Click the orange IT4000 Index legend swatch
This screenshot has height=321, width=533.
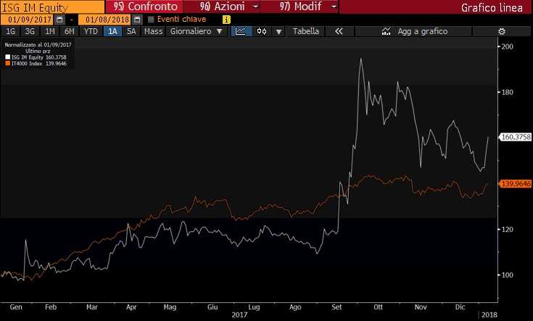[7, 63]
